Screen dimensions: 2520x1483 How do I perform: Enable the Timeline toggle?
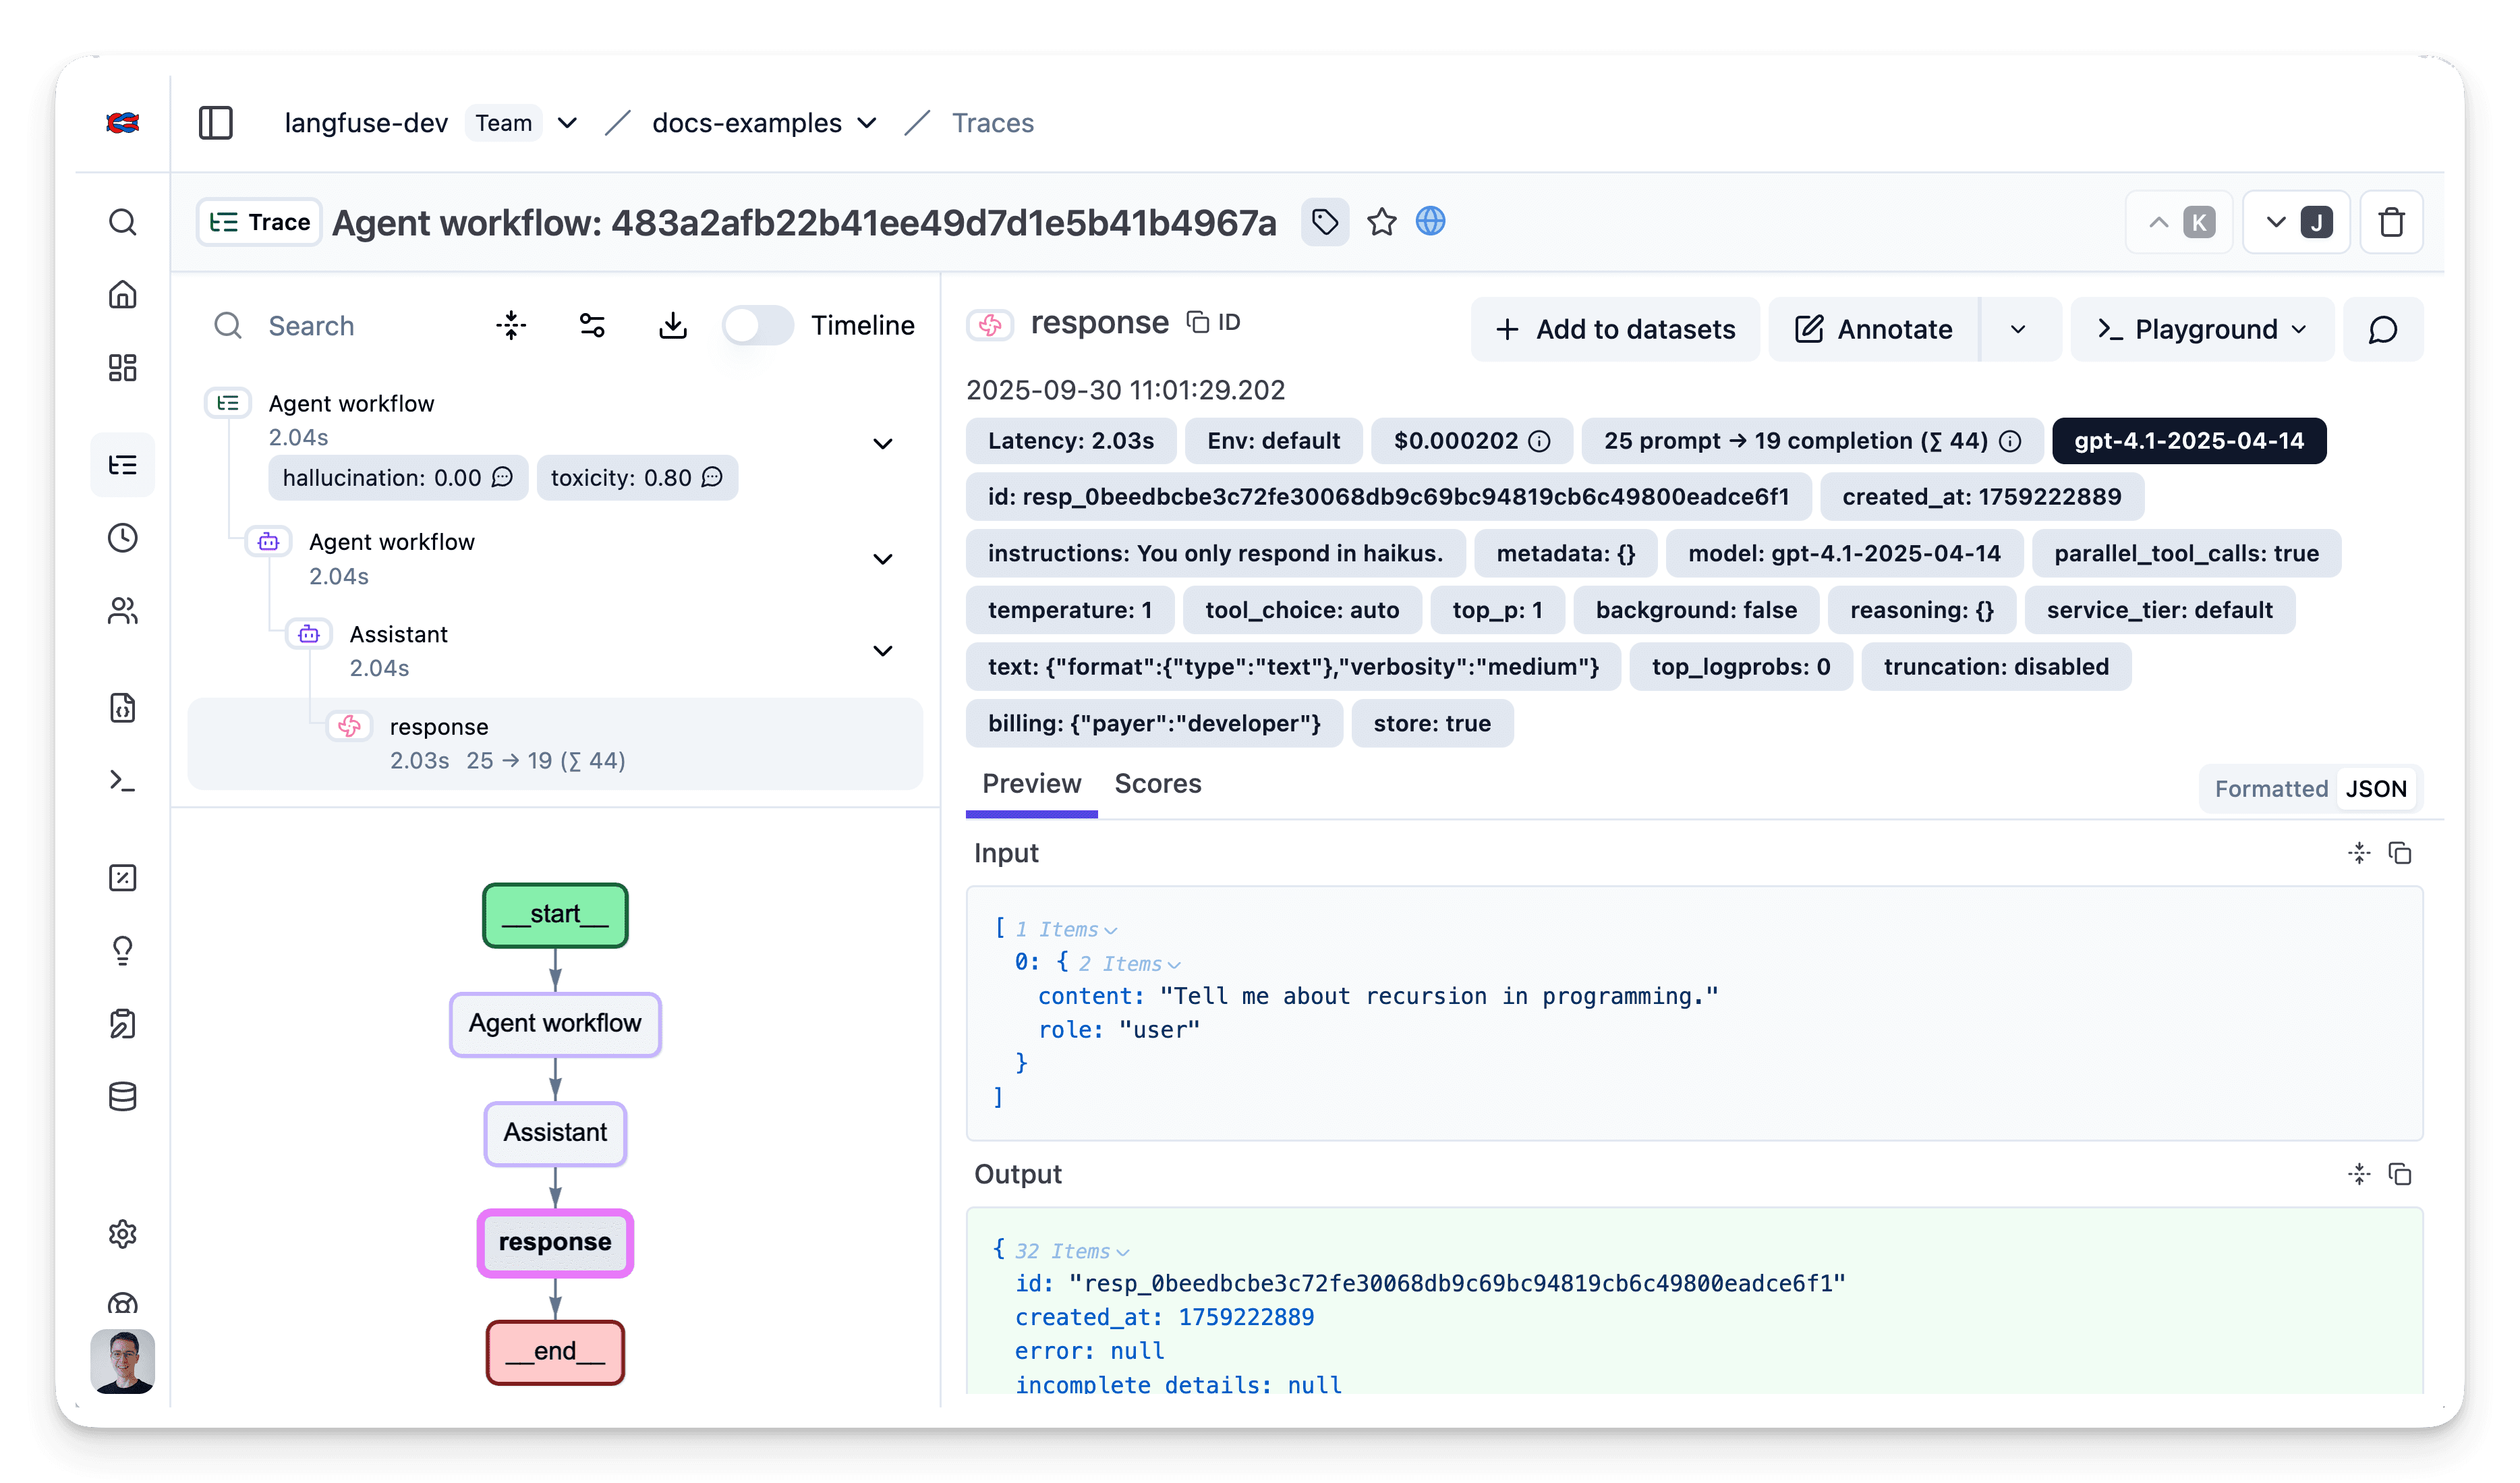tap(757, 325)
